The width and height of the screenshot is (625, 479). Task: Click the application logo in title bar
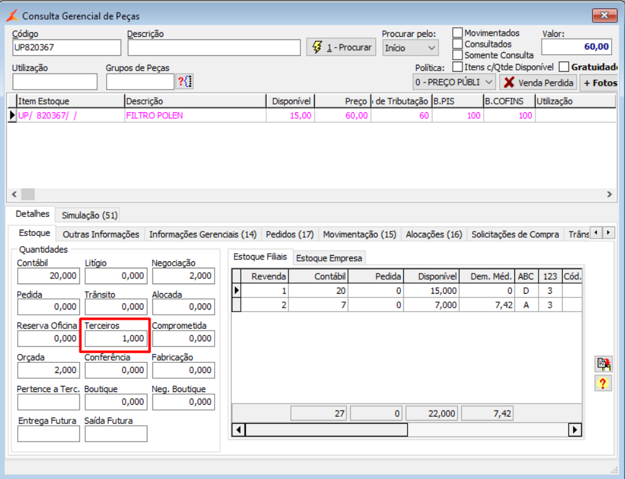click(x=12, y=16)
